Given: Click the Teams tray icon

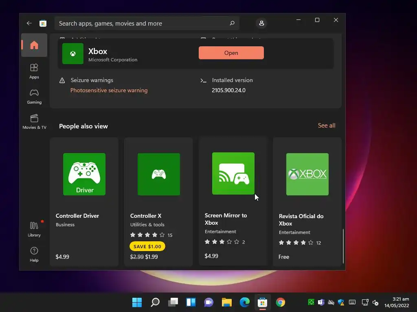Looking at the screenshot, I should [321, 302].
